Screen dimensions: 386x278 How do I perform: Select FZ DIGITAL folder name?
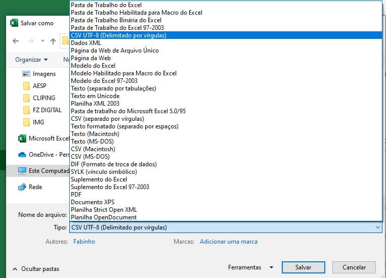pyautogui.click(x=47, y=110)
